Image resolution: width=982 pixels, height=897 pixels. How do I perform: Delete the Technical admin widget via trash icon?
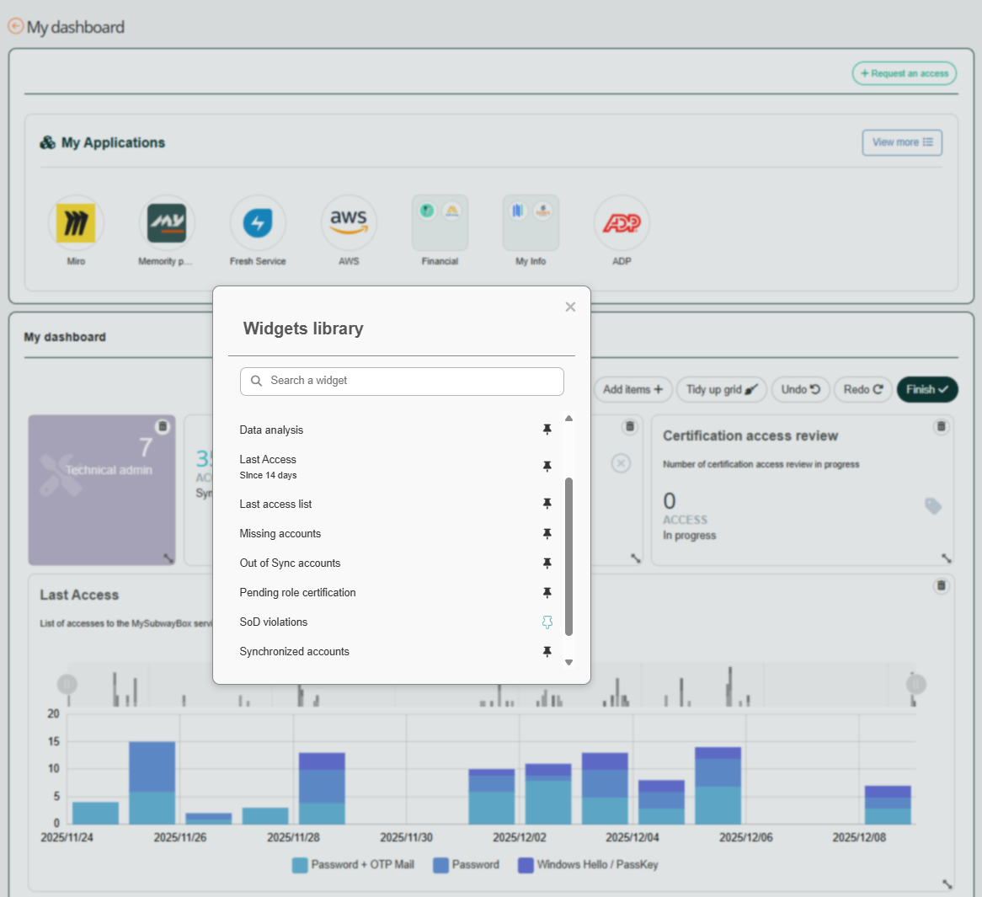[163, 427]
